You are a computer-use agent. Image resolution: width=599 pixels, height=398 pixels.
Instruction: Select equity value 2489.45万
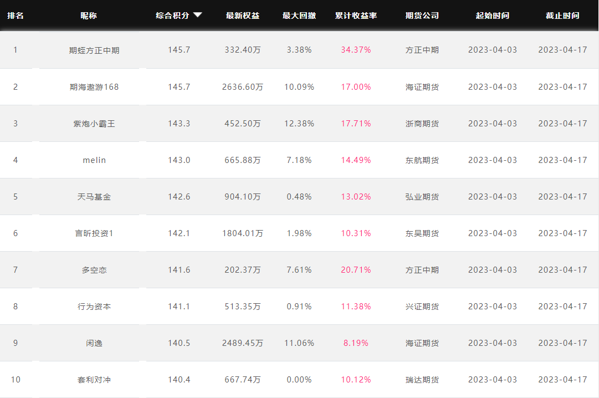[243, 343]
